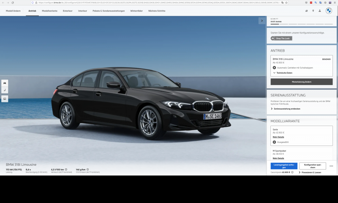Open the tracking protection shield icon
Screen dimensions: 338x203
33,3
